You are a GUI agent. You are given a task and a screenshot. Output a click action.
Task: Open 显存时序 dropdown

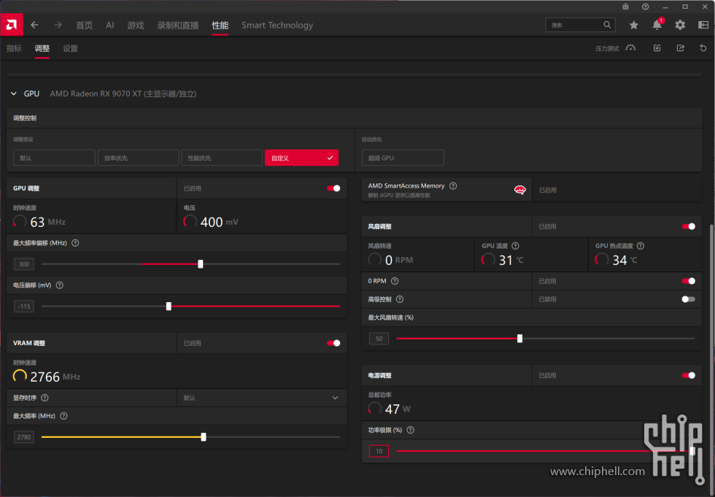pyautogui.click(x=261, y=398)
